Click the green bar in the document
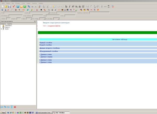The image size is (157, 114). pos(97,33)
